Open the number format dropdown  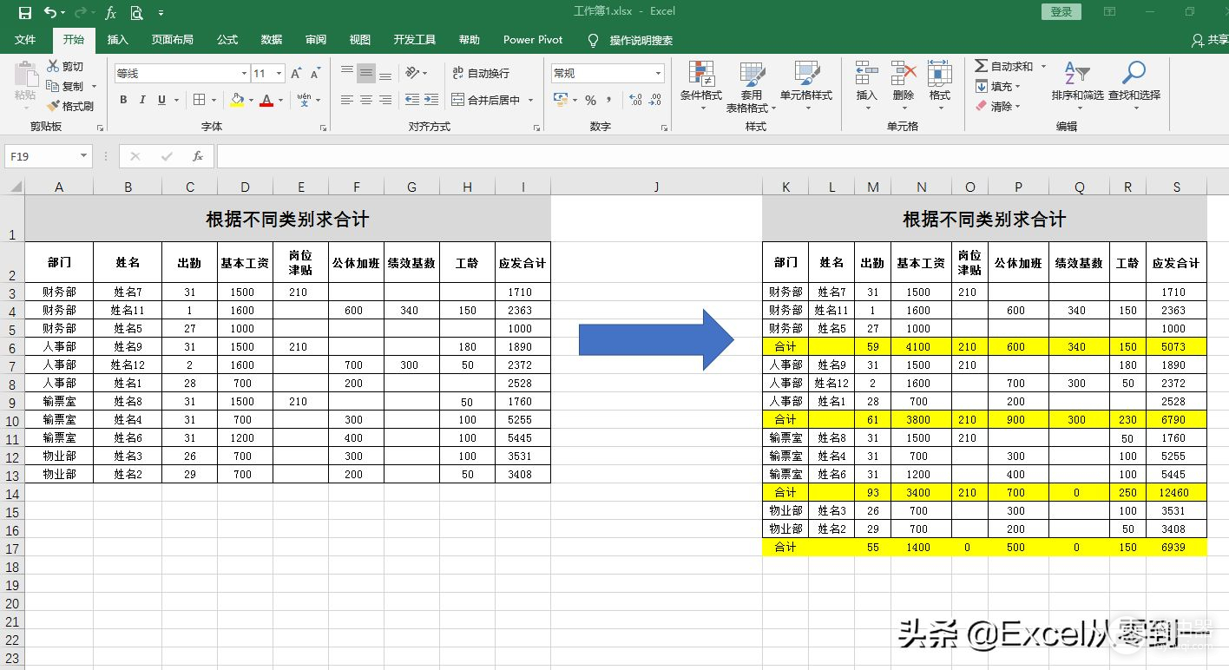pyautogui.click(x=659, y=74)
